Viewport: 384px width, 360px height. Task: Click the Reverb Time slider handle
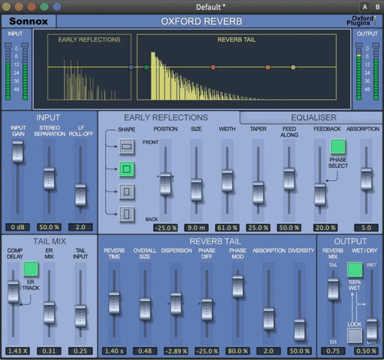(114, 303)
